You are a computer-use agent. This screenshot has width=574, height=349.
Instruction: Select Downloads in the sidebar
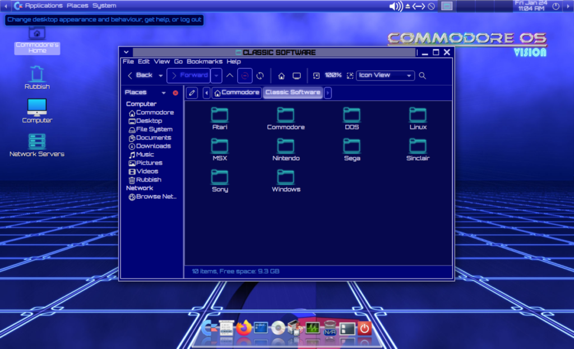pyautogui.click(x=150, y=146)
